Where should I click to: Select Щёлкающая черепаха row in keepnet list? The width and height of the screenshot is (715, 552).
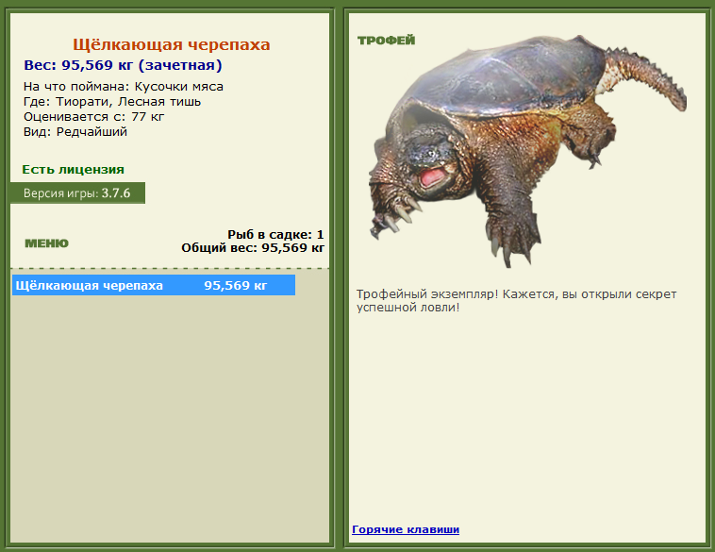(154, 285)
